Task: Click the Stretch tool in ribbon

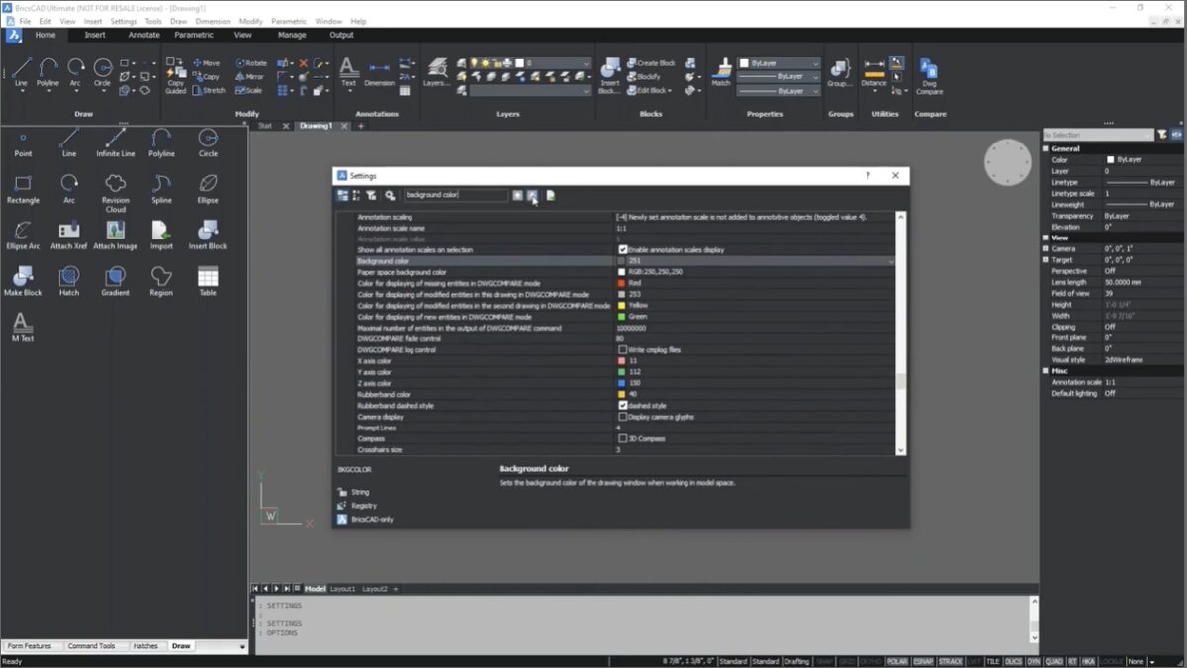Action: (x=209, y=90)
